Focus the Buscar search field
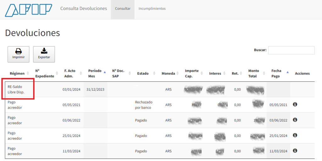The image size is (322, 161). click(x=291, y=50)
